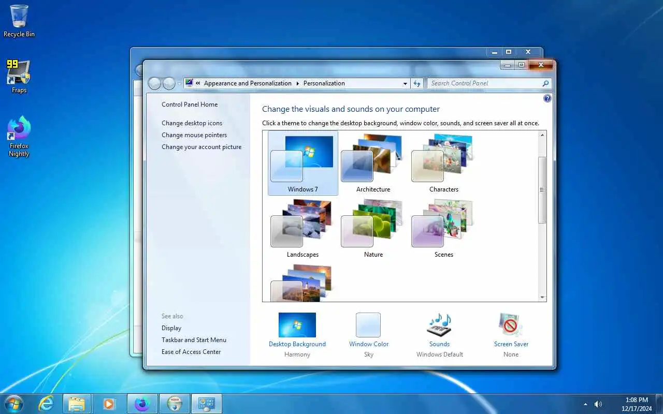
Task: Open Windows Media Player taskbar icon
Action: (x=109, y=404)
